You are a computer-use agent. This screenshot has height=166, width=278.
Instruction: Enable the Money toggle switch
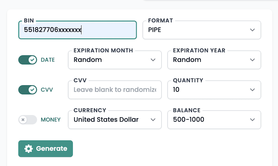28,120
